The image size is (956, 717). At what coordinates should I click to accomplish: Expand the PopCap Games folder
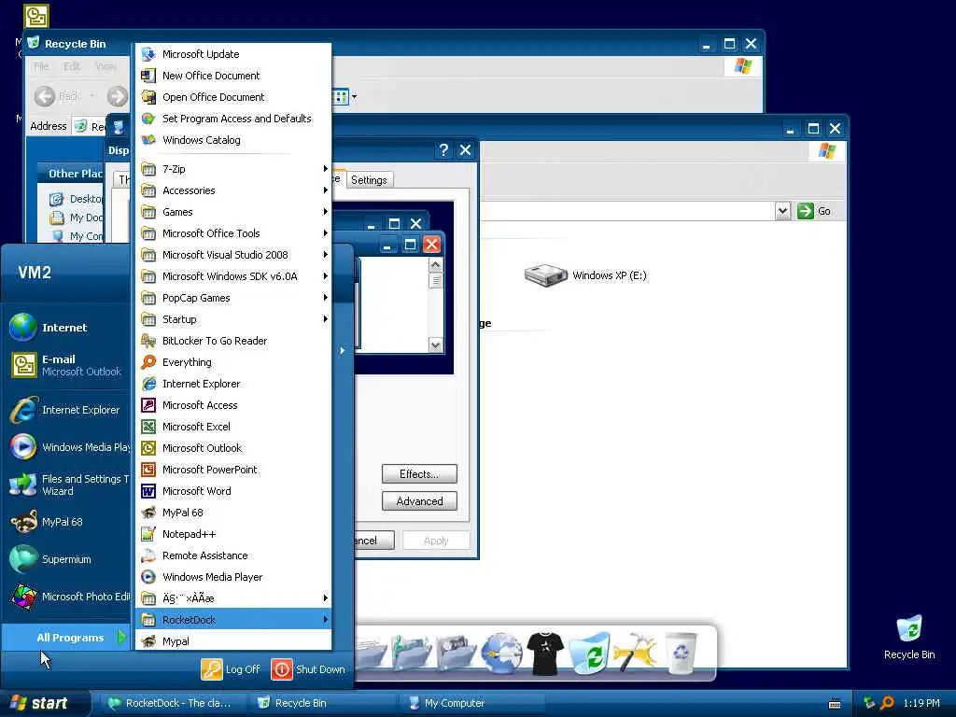(232, 298)
